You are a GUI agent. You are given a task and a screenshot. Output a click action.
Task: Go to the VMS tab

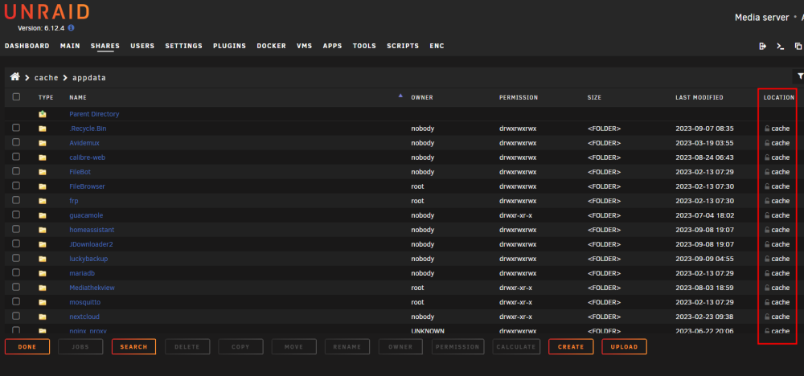[305, 46]
